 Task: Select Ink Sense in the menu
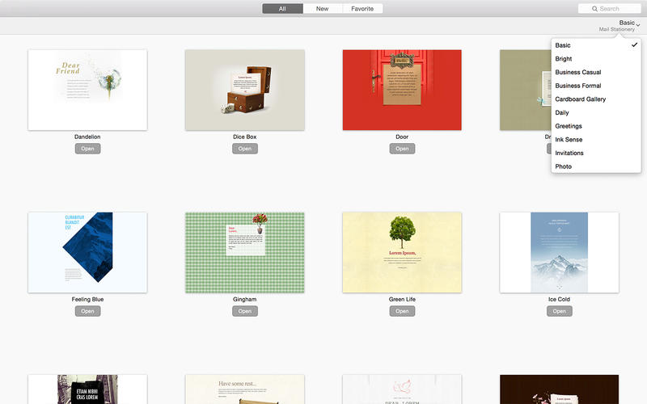pyautogui.click(x=596, y=139)
